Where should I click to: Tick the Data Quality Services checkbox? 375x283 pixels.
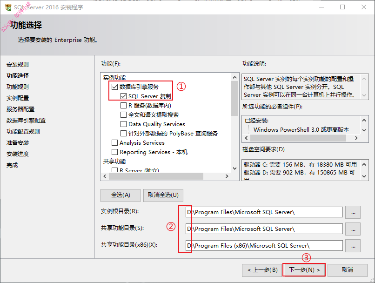point(123,124)
